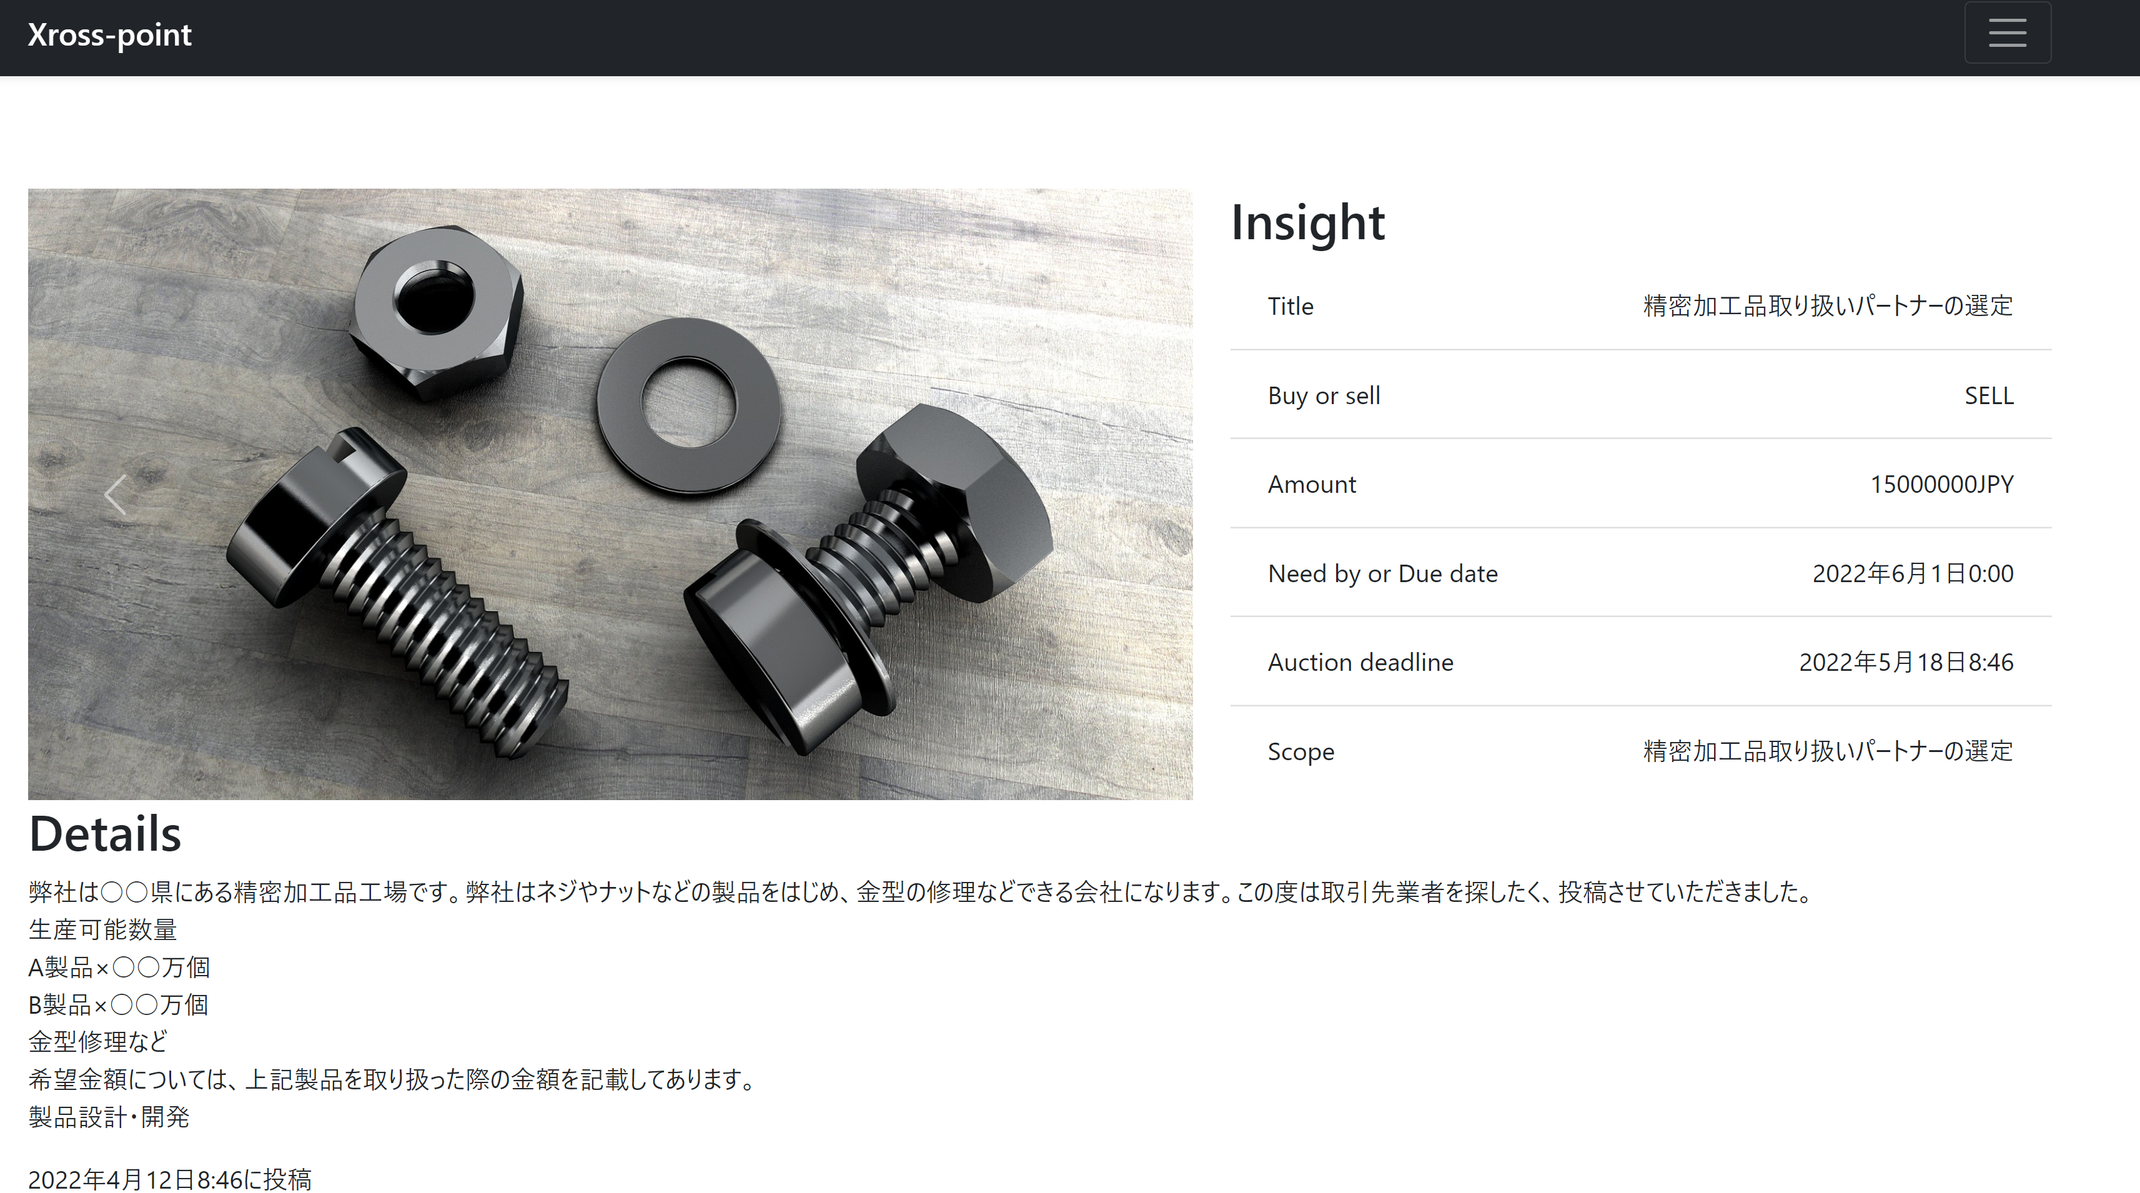2140x1193 pixels.
Task: Select the Insight heading
Action: coord(1307,222)
